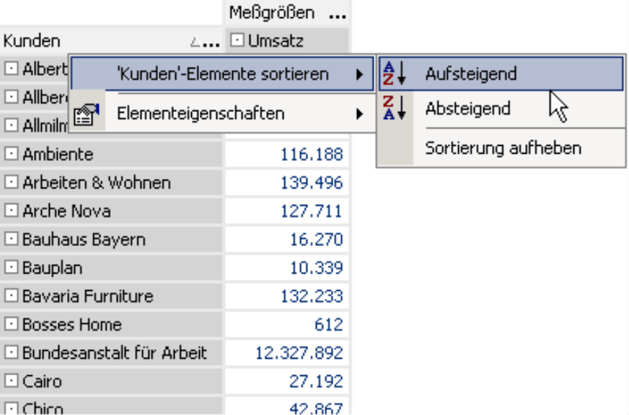
Task: Toggle the Bavaria Furniture expand box
Action: [12, 296]
